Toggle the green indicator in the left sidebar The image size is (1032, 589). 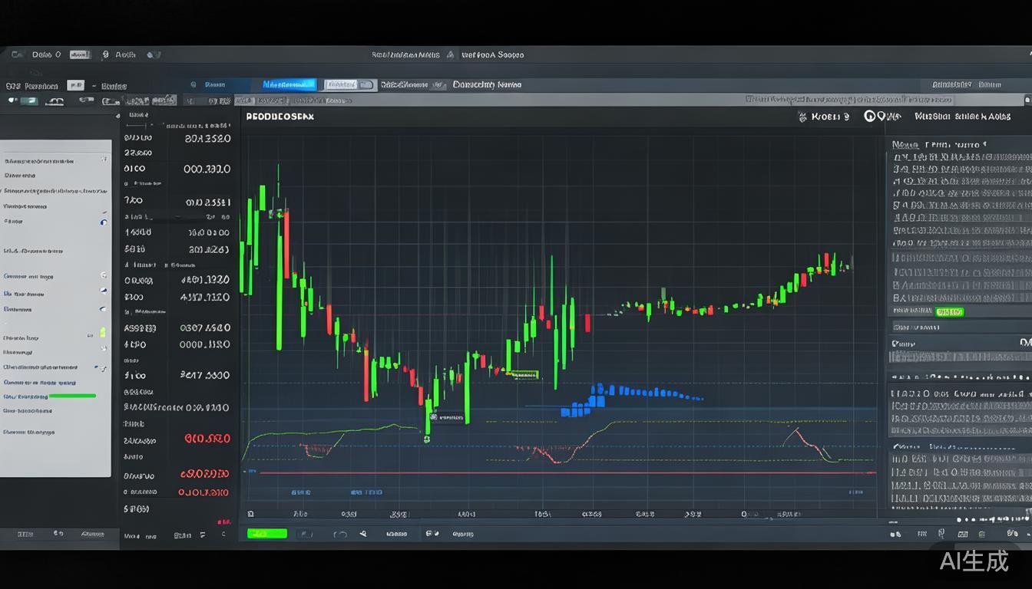[x=102, y=333]
